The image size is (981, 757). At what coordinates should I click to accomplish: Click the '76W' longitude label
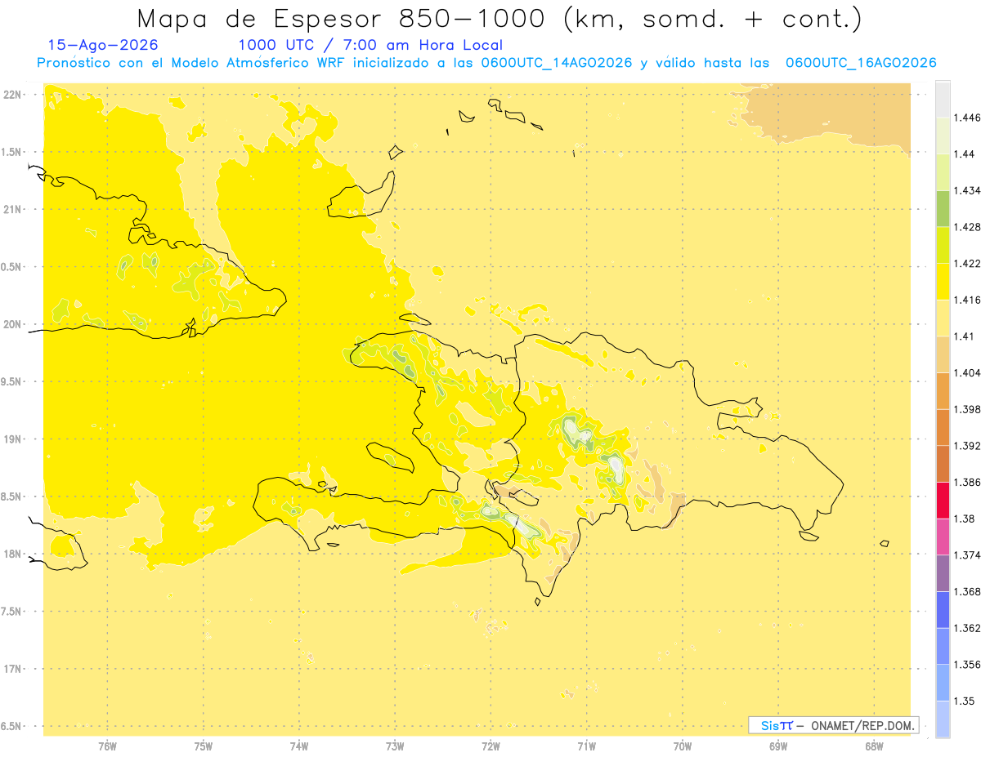point(107,746)
